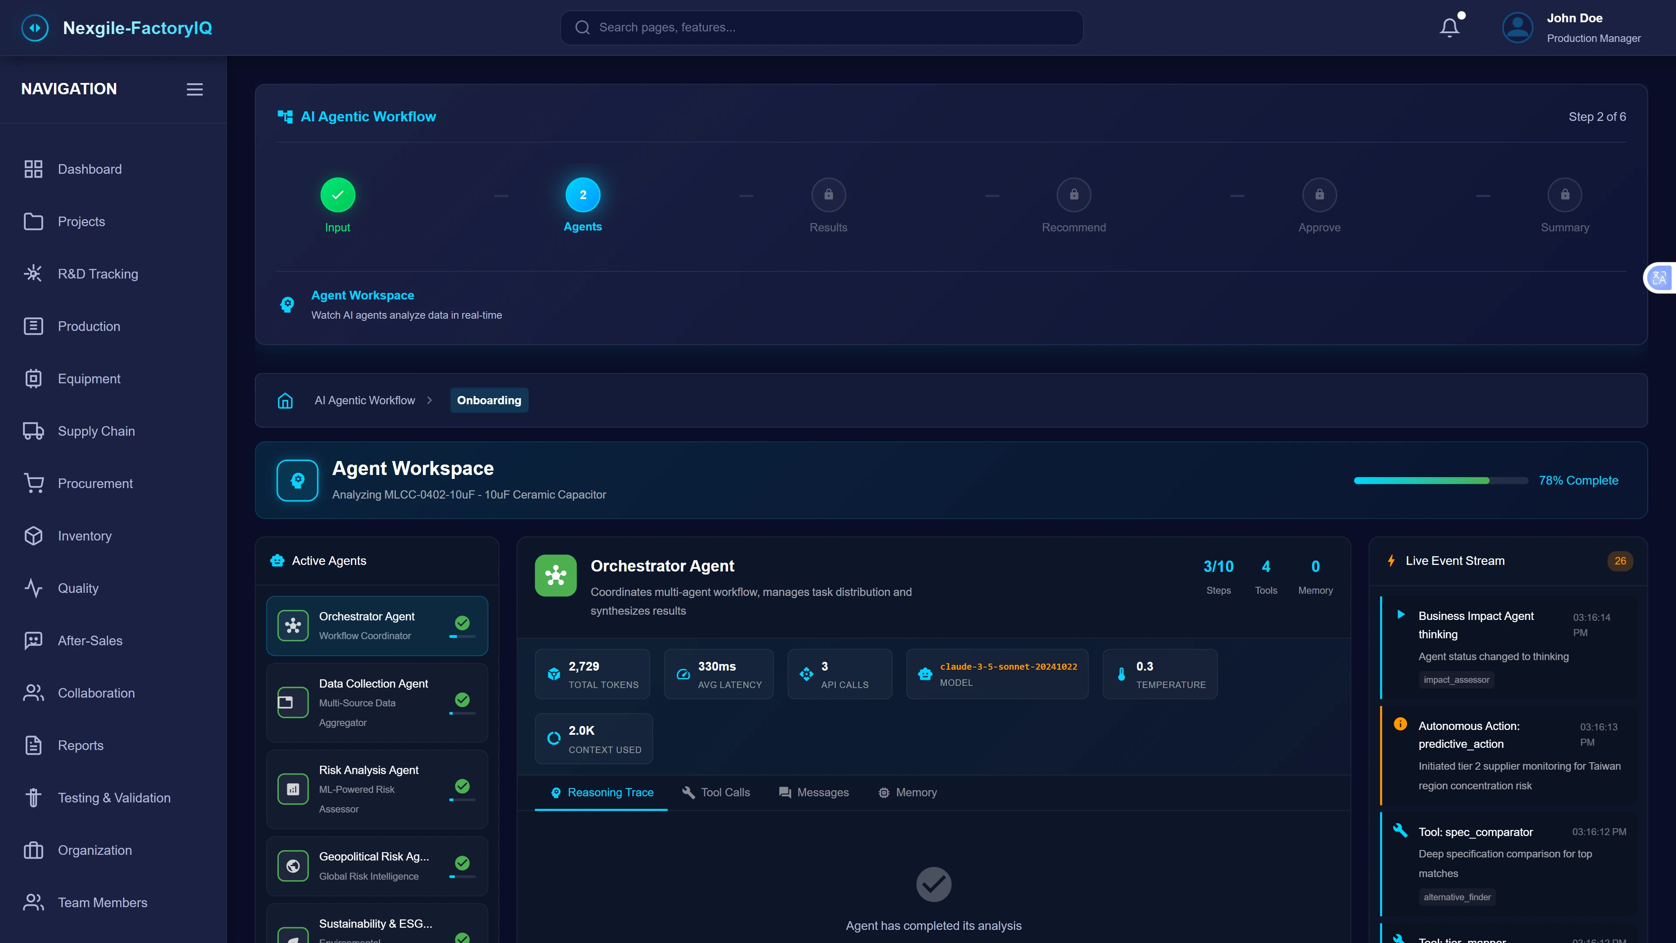Click the home icon in breadcrumb
Screen dimensions: 1676x943
(285, 400)
